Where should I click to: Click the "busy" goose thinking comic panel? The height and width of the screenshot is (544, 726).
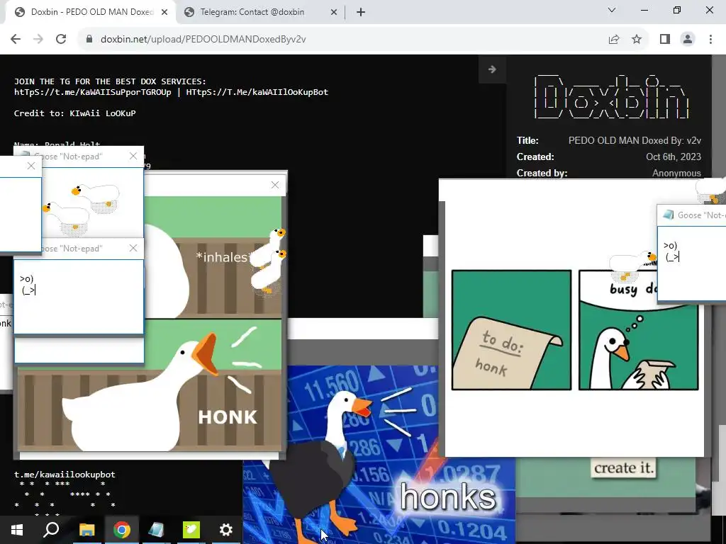point(639,330)
